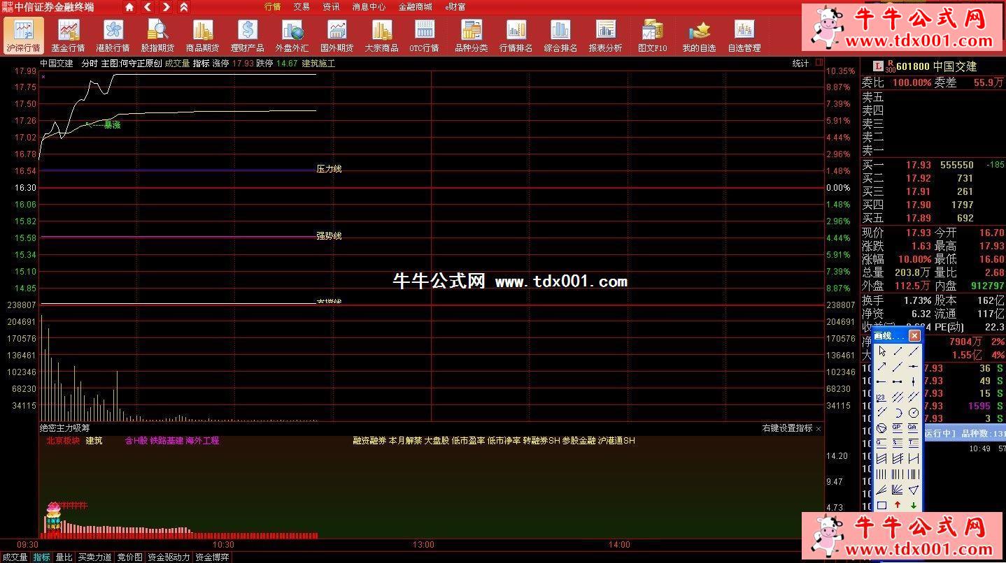Switch to the 资金博弈 tab
The width and height of the screenshot is (1006, 563).
click(x=212, y=557)
